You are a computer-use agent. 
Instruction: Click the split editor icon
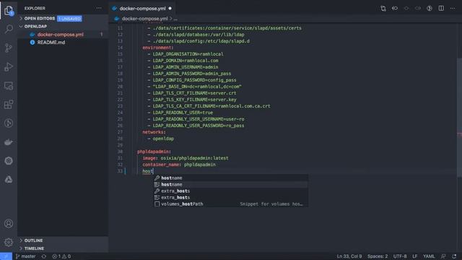441,8
